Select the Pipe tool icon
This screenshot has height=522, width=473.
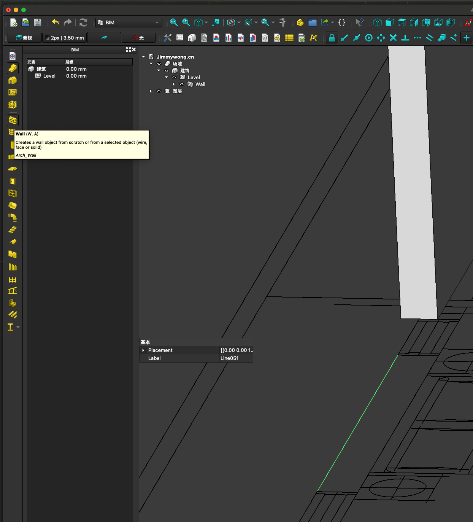(13, 205)
